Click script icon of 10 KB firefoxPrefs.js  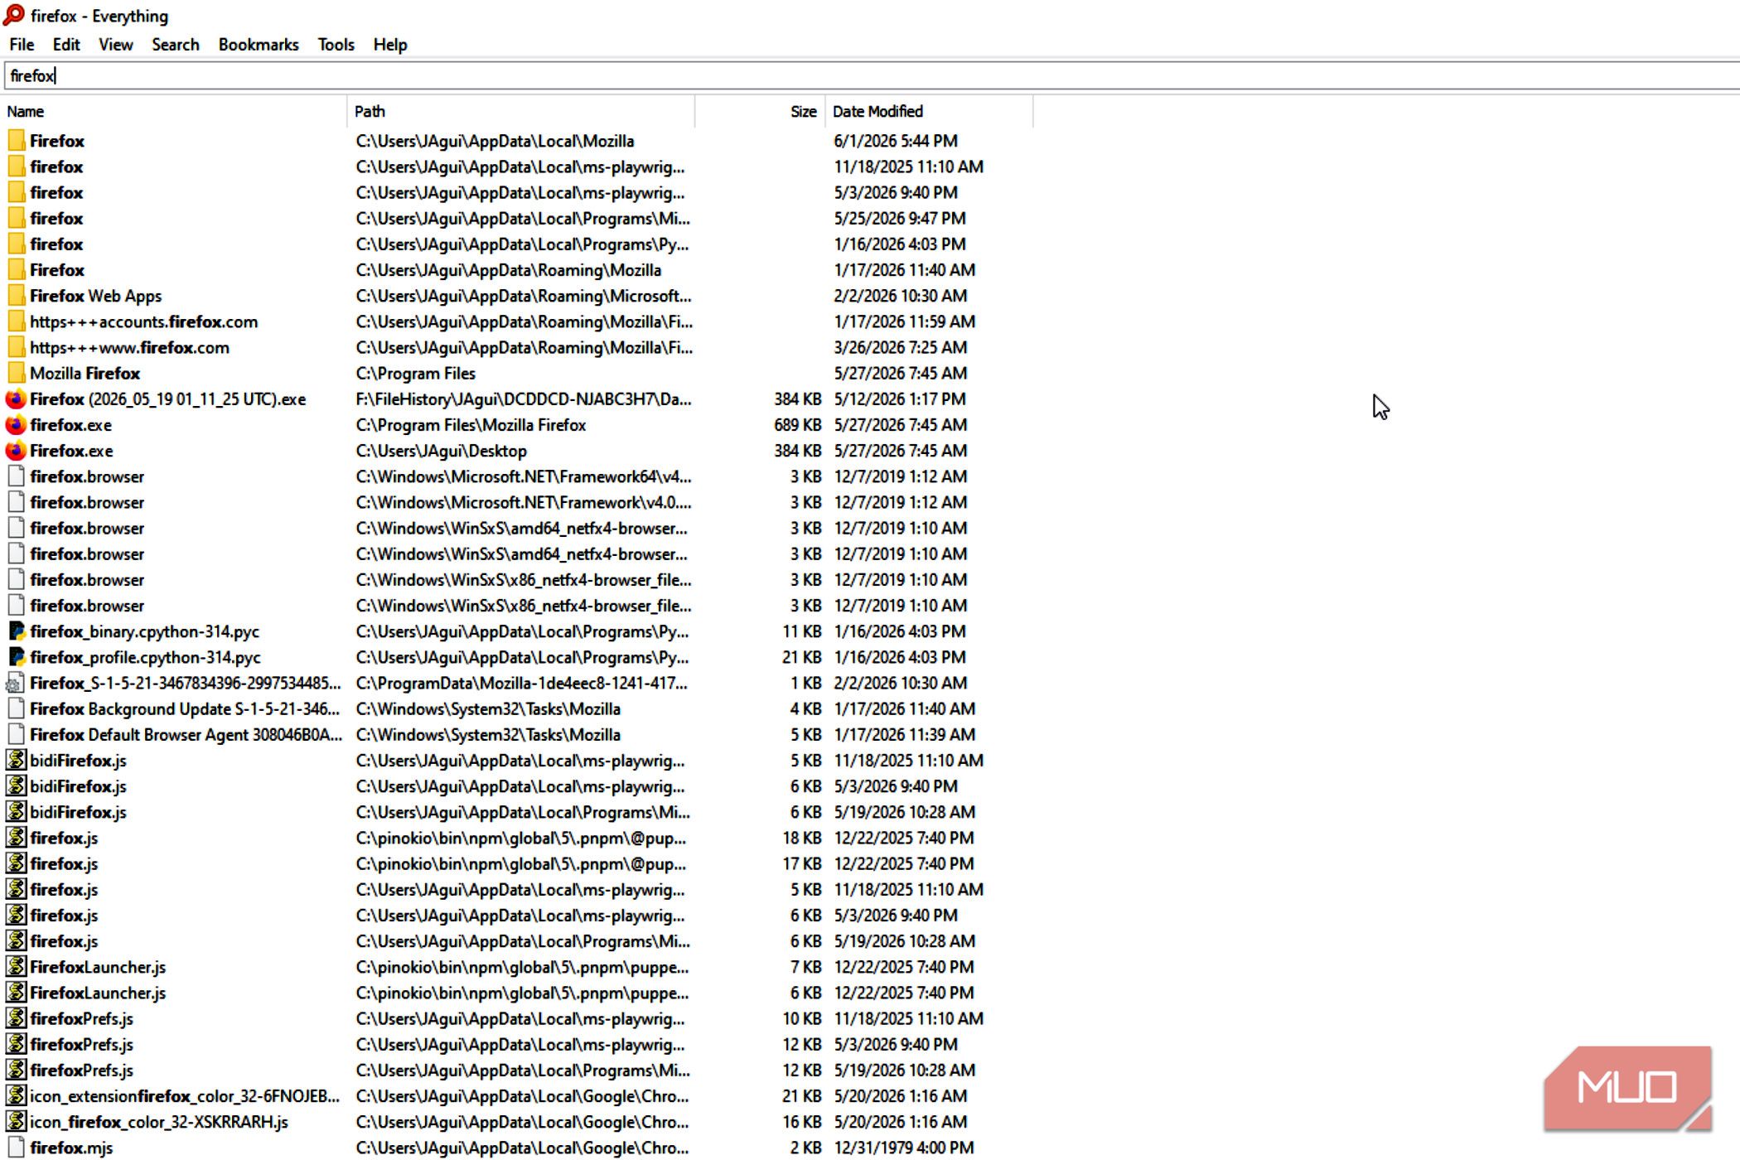(x=16, y=1018)
